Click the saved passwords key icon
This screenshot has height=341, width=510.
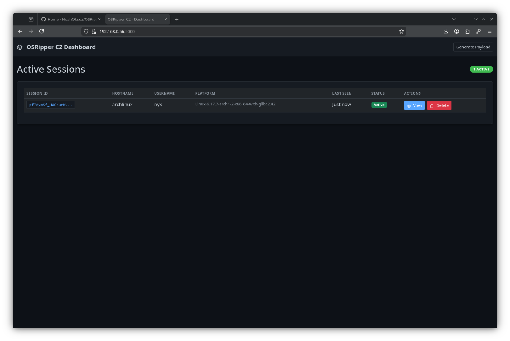[479, 31]
